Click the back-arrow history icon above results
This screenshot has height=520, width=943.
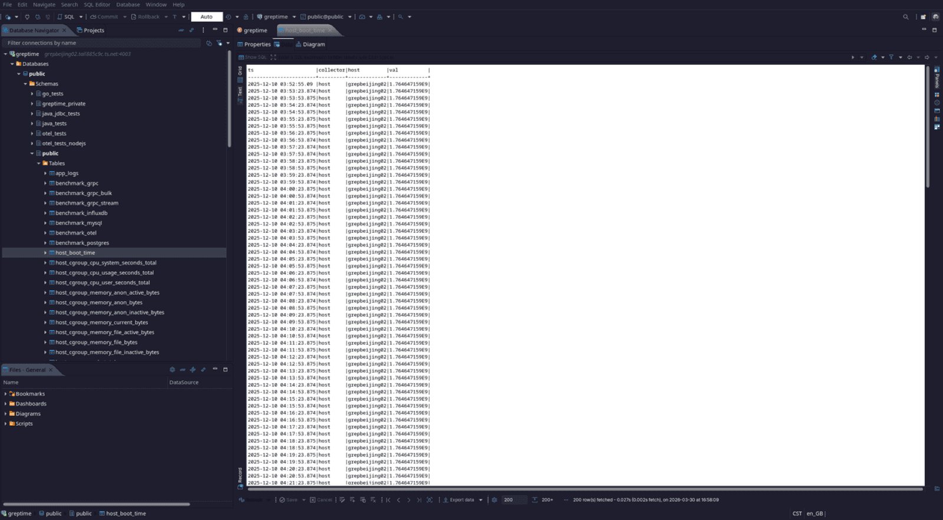pos(909,57)
